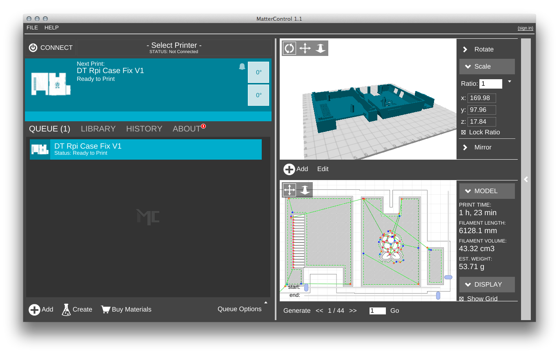The height and width of the screenshot is (354, 559).
Task: Collapse the Scale section
Action: point(487,67)
